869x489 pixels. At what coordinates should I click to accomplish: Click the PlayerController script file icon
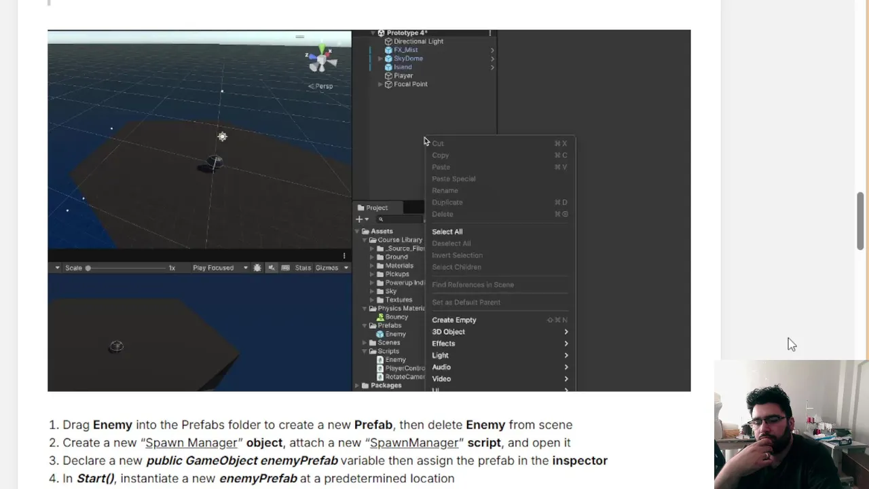pos(380,368)
